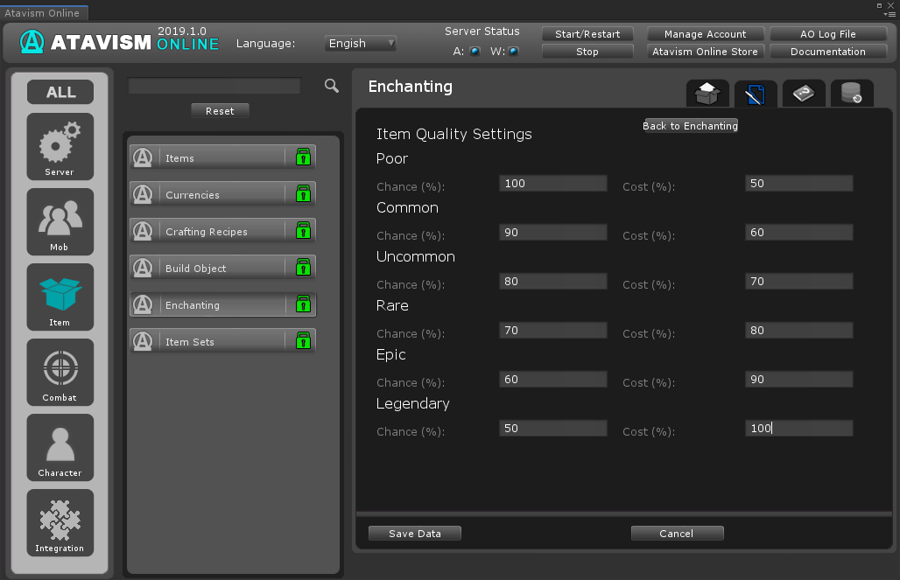Screen dimensions: 900x580
Task: Open the help book tab icon
Action: point(803,94)
